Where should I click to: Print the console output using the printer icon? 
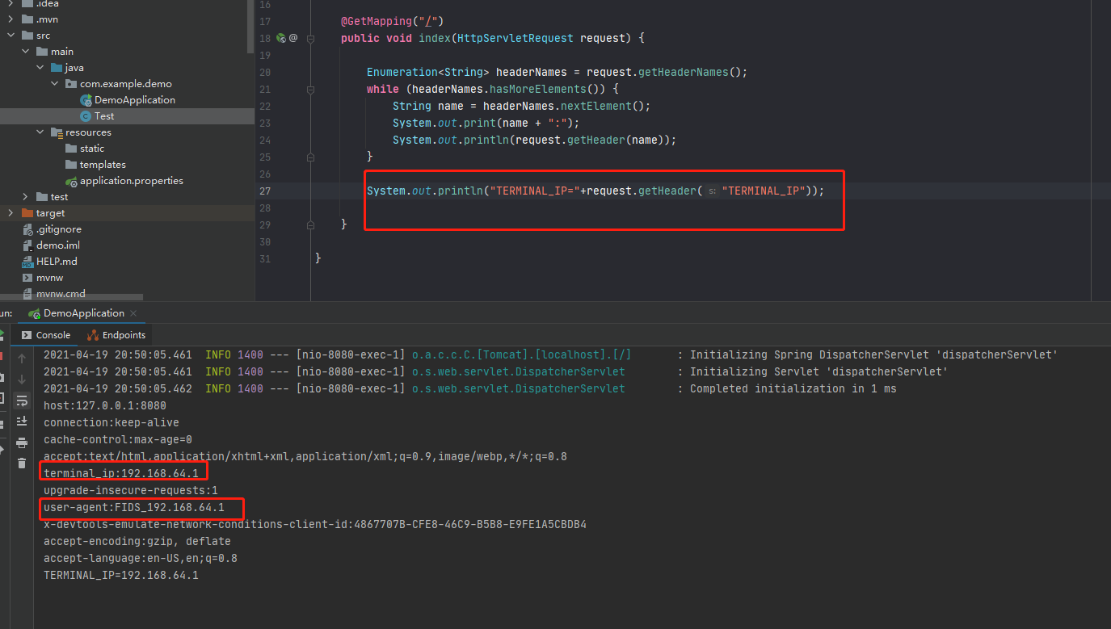(x=22, y=442)
